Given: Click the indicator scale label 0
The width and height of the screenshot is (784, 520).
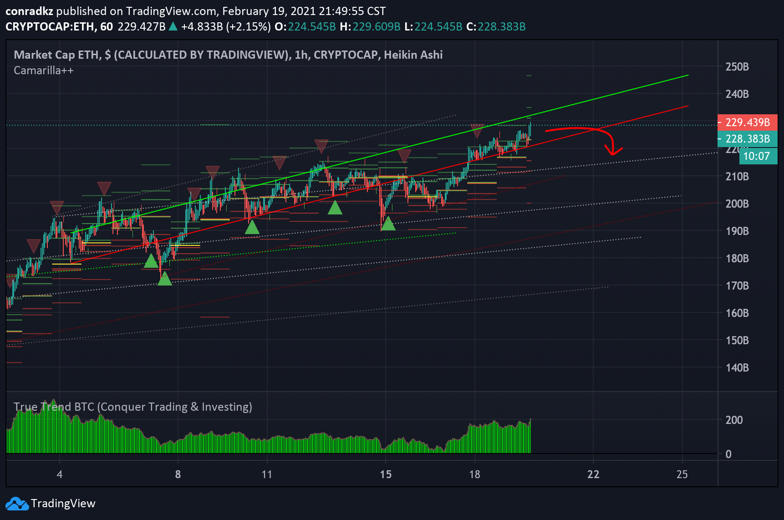Looking at the screenshot, I should point(728,454).
